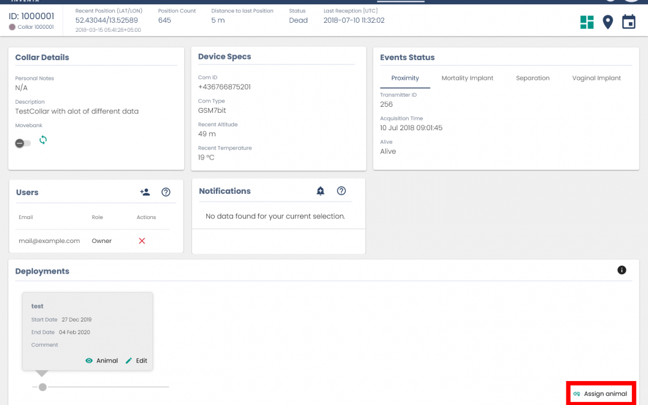
Task: Open help icon in Notifications panel
Action: tap(341, 191)
